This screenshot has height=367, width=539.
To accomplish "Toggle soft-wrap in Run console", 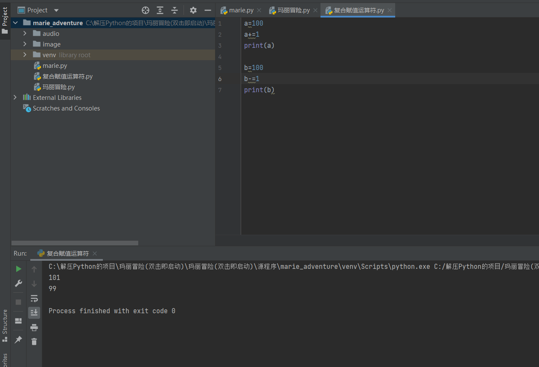I will click(34, 298).
